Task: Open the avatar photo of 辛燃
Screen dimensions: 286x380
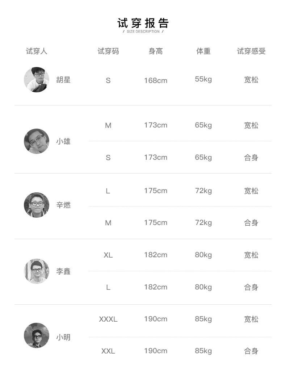Action: (37, 205)
